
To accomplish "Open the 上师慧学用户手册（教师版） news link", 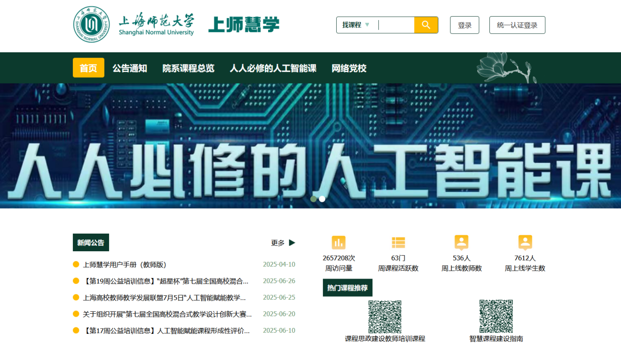I will (x=125, y=264).
